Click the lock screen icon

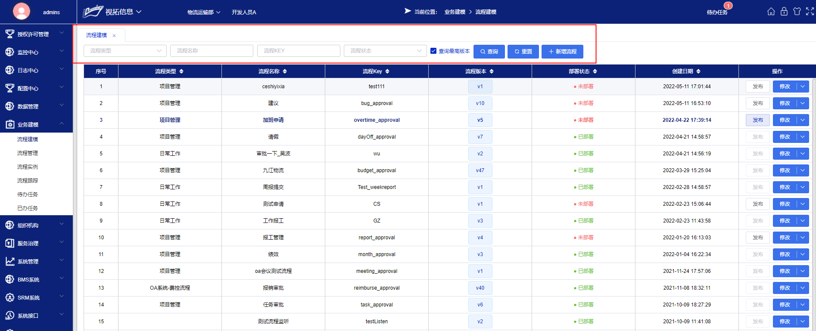tap(784, 12)
